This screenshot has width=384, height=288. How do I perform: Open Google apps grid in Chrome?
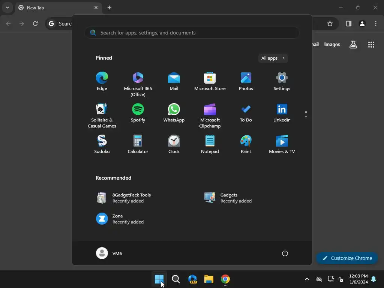coord(371,45)
